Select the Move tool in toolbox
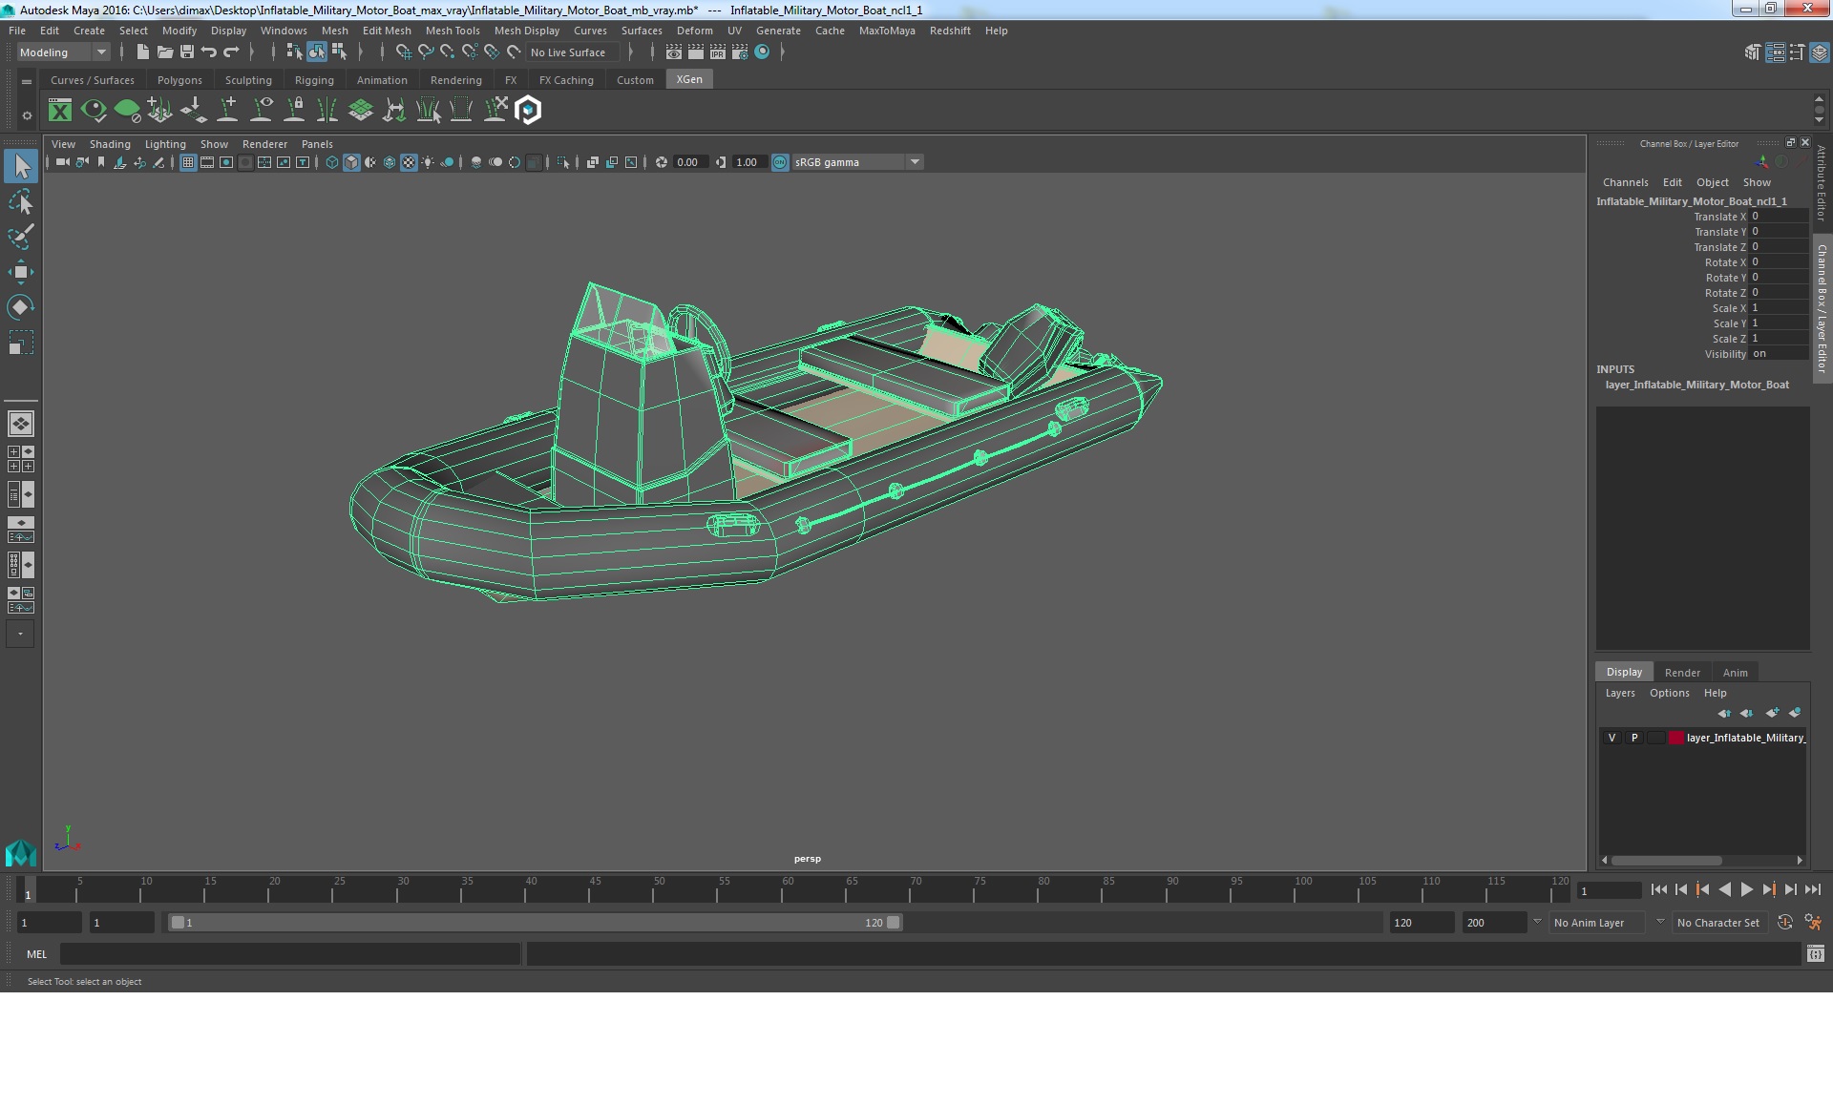Image resolution: width=1833 pixels, height=1105 pixels. [20, 272]
